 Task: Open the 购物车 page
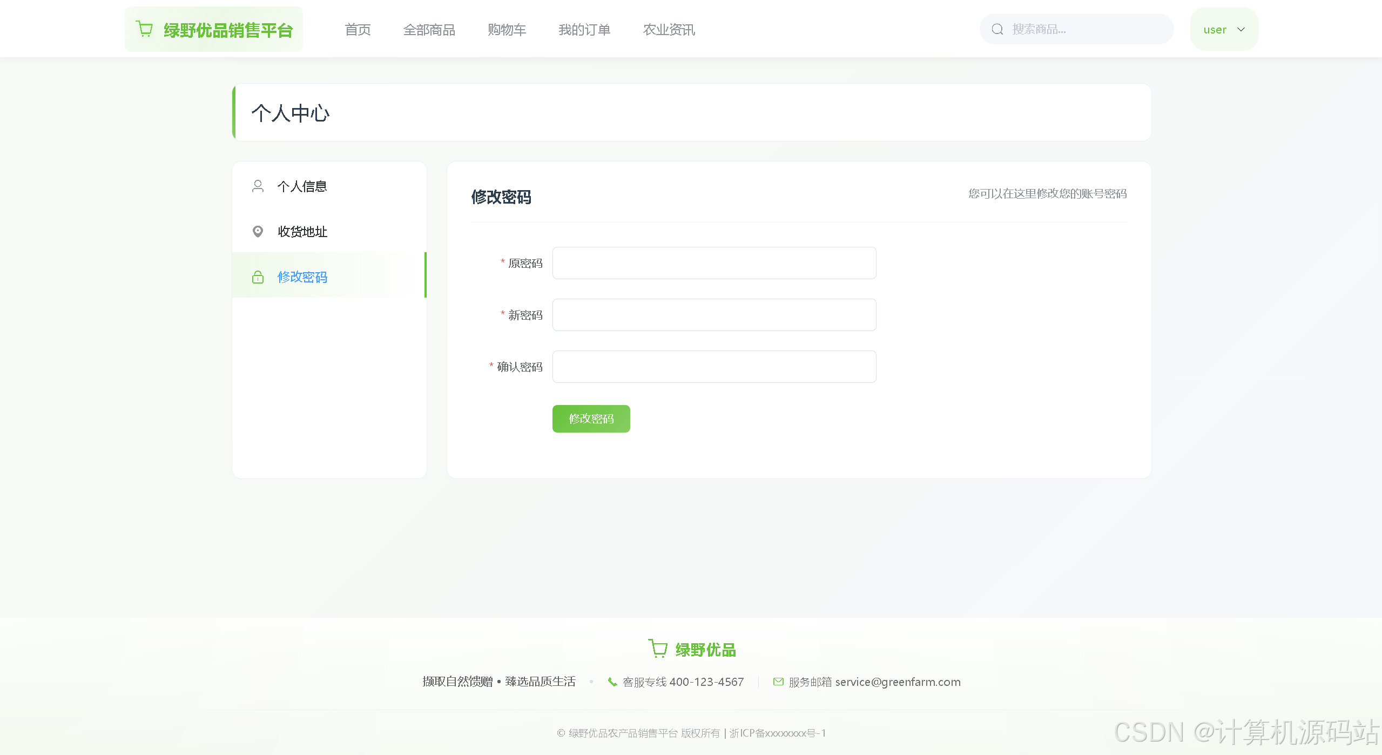(507, 30)
